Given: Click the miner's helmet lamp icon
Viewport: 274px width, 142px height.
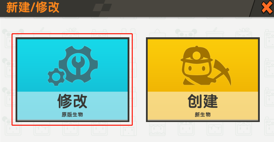Looking at the screenshot, I should click(196, 55).
